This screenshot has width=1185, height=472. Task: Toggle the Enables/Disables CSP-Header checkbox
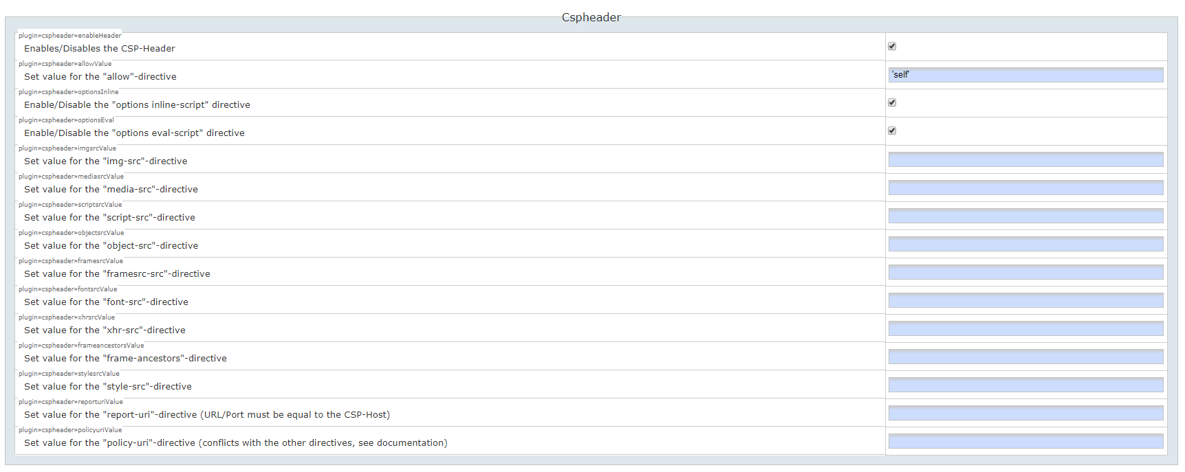tap(891, 46)
